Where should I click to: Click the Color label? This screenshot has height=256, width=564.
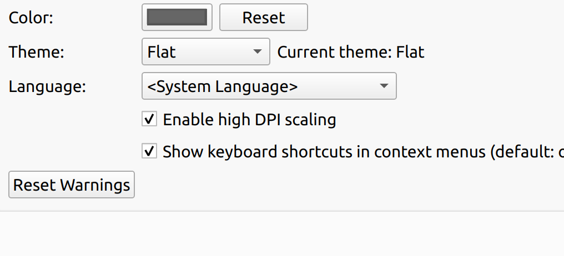pos(31,18)
